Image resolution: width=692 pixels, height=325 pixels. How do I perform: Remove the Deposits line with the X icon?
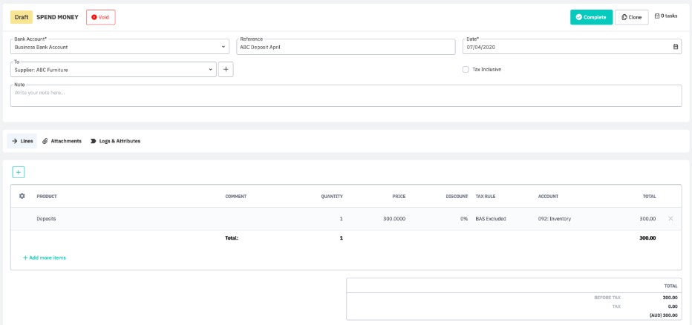(670, 219)
